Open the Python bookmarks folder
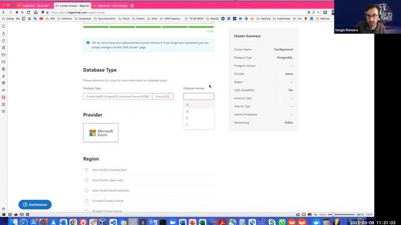401x225 pixels. click(138, 19)
